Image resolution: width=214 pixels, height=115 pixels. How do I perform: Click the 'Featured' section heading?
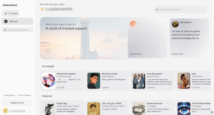click(x=47, y=96)
